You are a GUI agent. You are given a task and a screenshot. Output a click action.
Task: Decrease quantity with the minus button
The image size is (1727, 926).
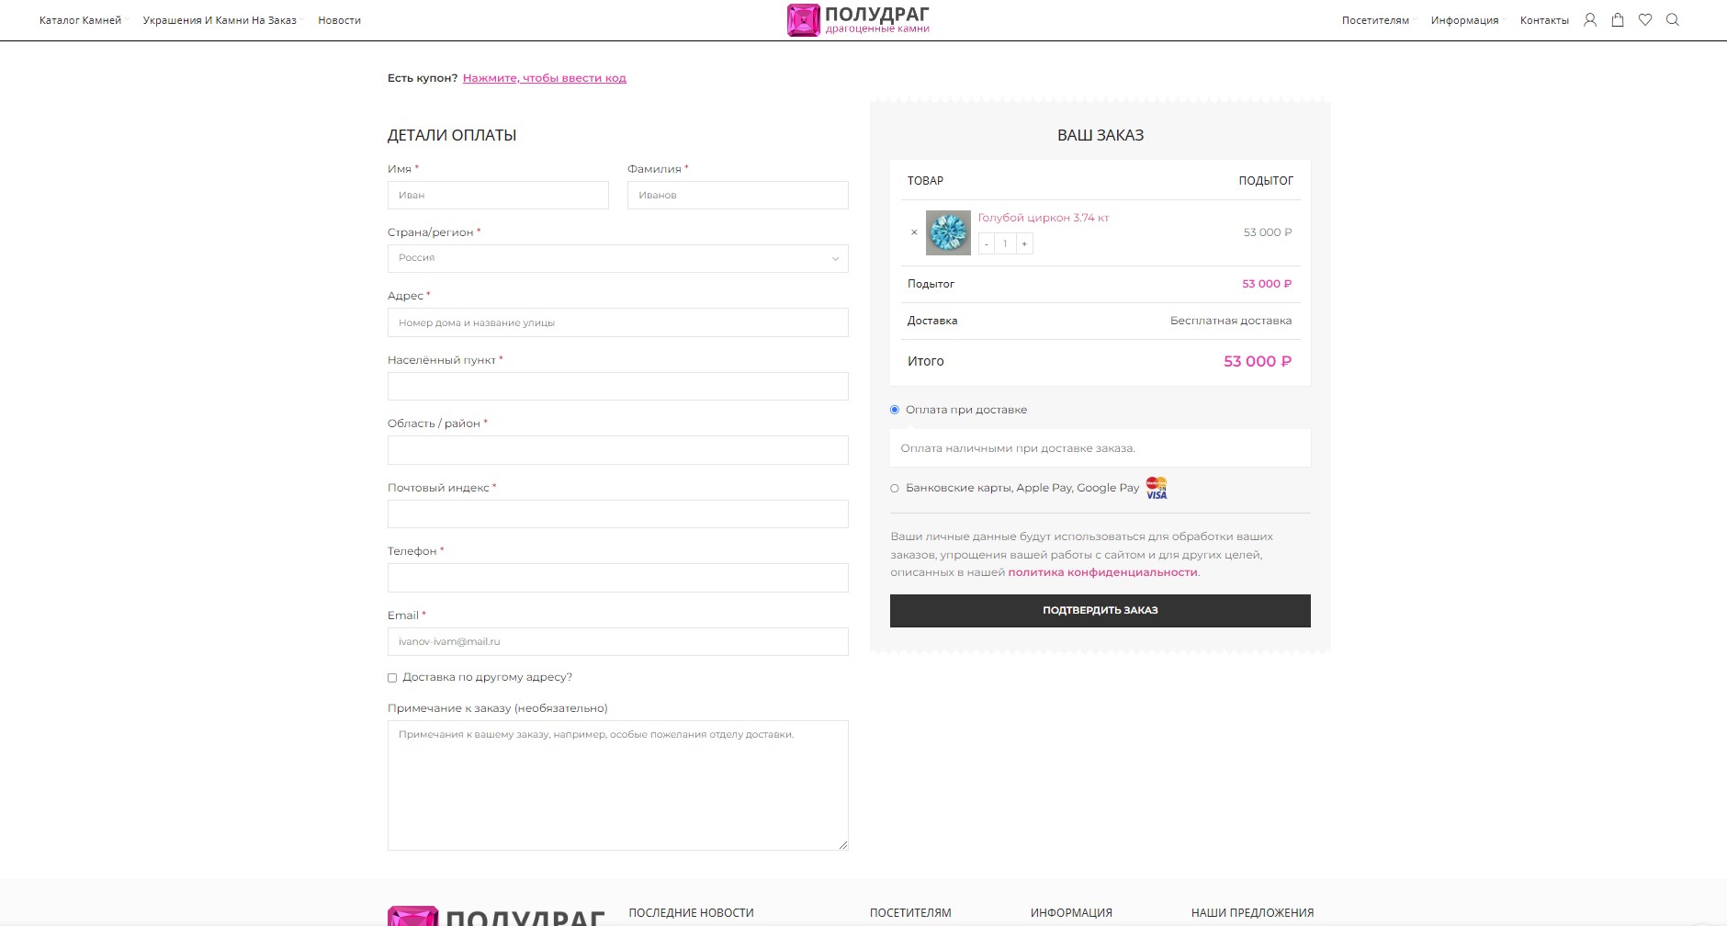[987, 243]
